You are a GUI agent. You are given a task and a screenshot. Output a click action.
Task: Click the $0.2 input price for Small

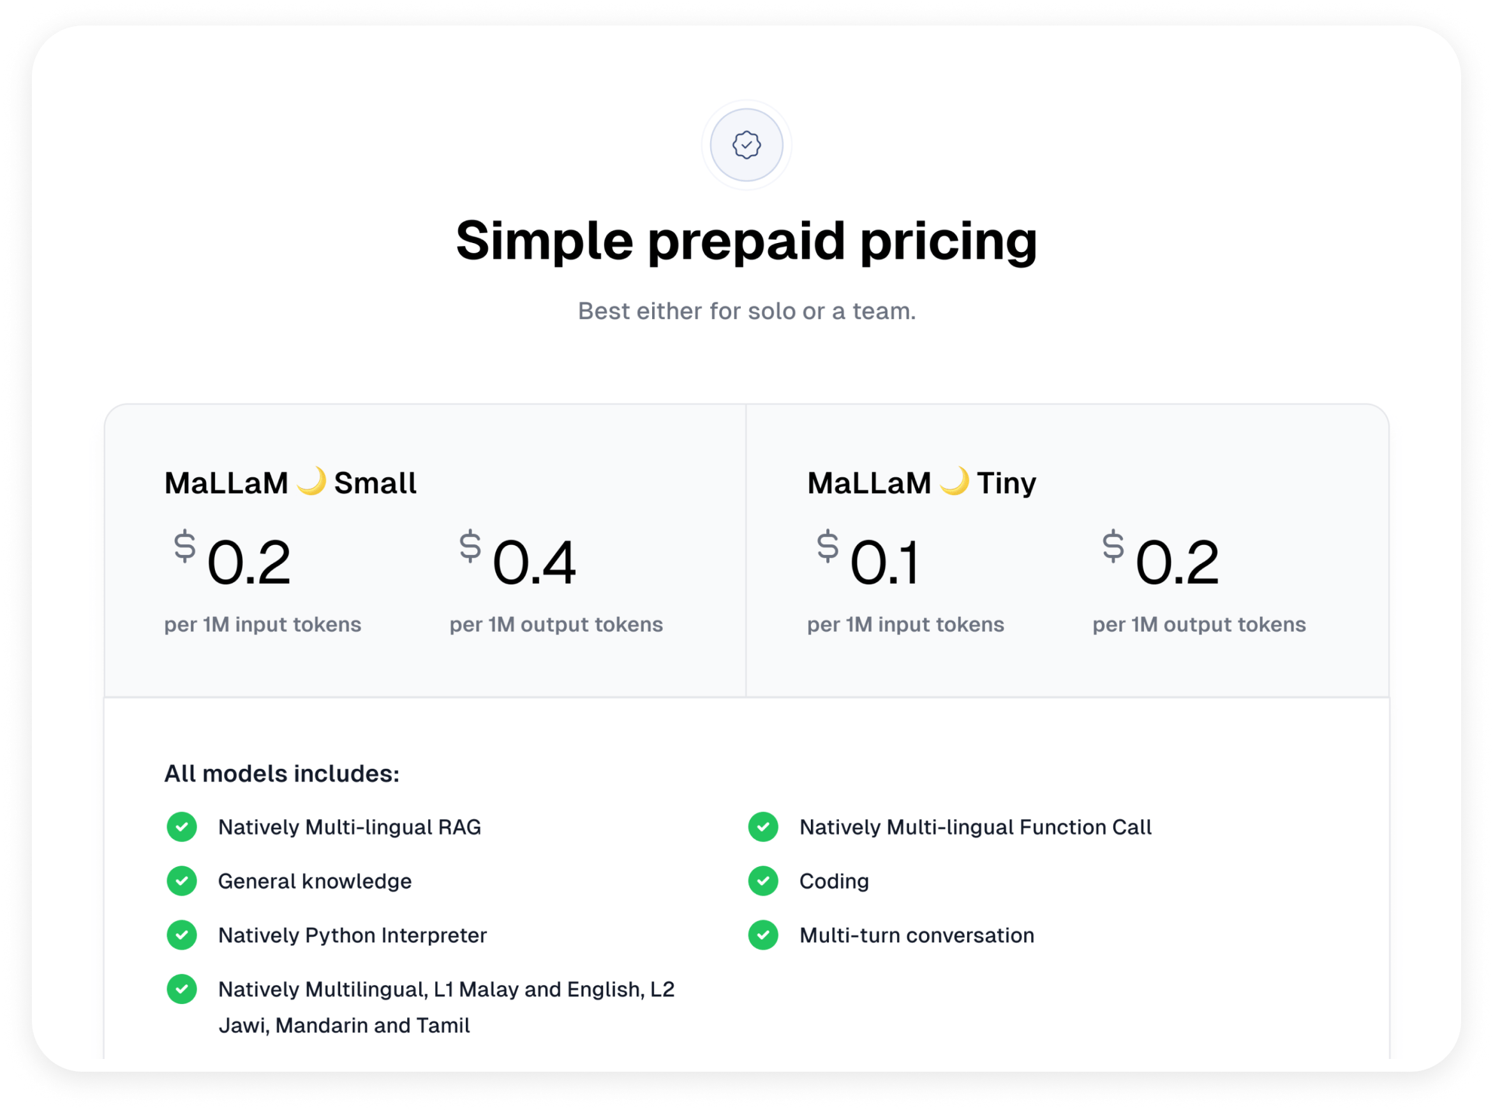(x=233, y=561)
